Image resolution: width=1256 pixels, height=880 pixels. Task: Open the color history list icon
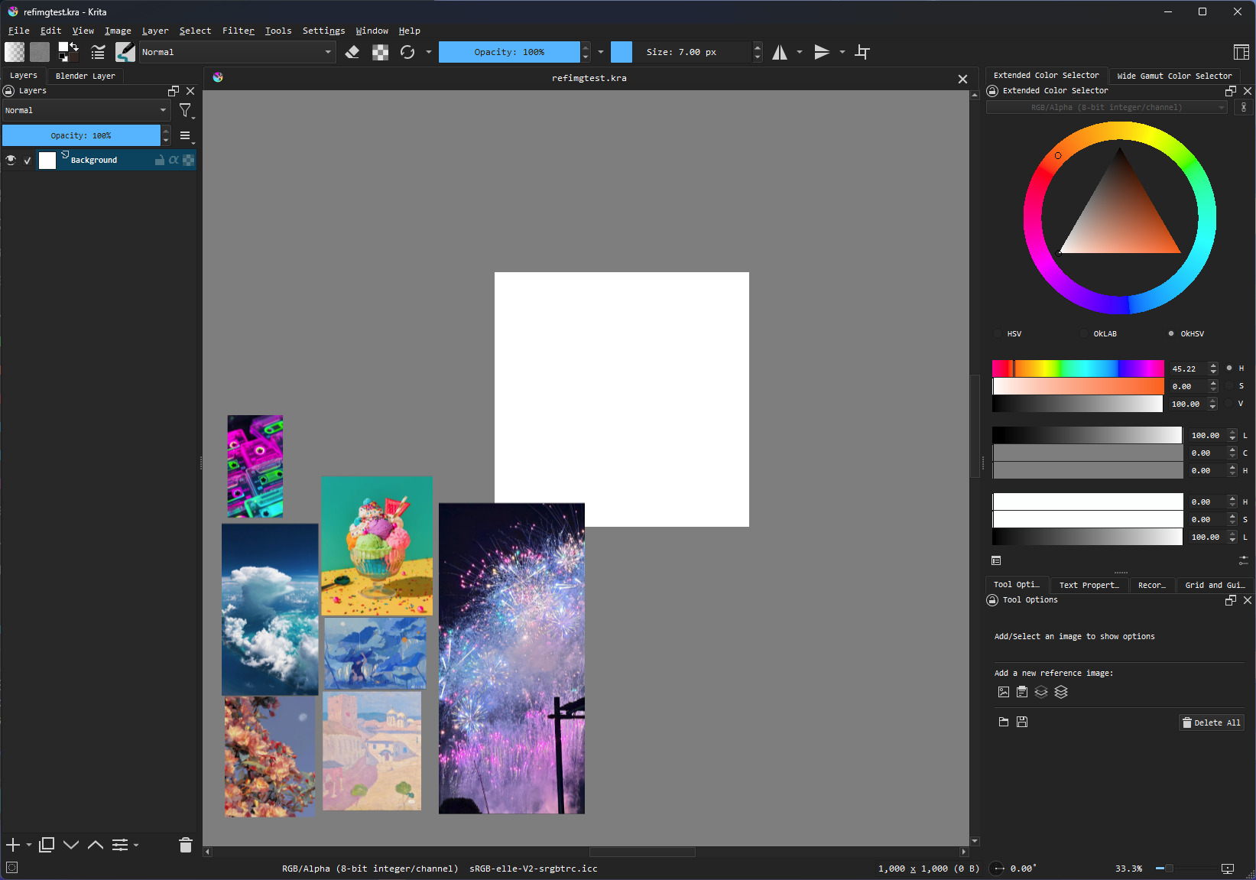tap(996, 560)
